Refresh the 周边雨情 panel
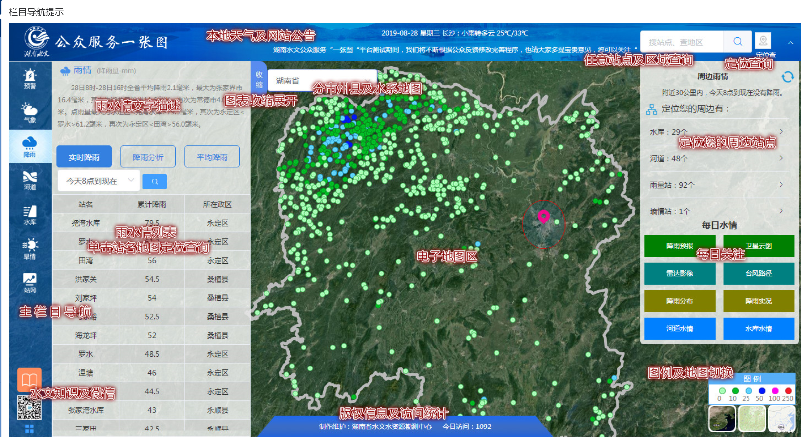Viewport: 801px width, 437px height. tap(787, 77)
